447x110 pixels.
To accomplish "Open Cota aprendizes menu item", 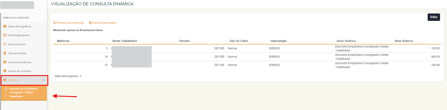I will coord(24,53).
